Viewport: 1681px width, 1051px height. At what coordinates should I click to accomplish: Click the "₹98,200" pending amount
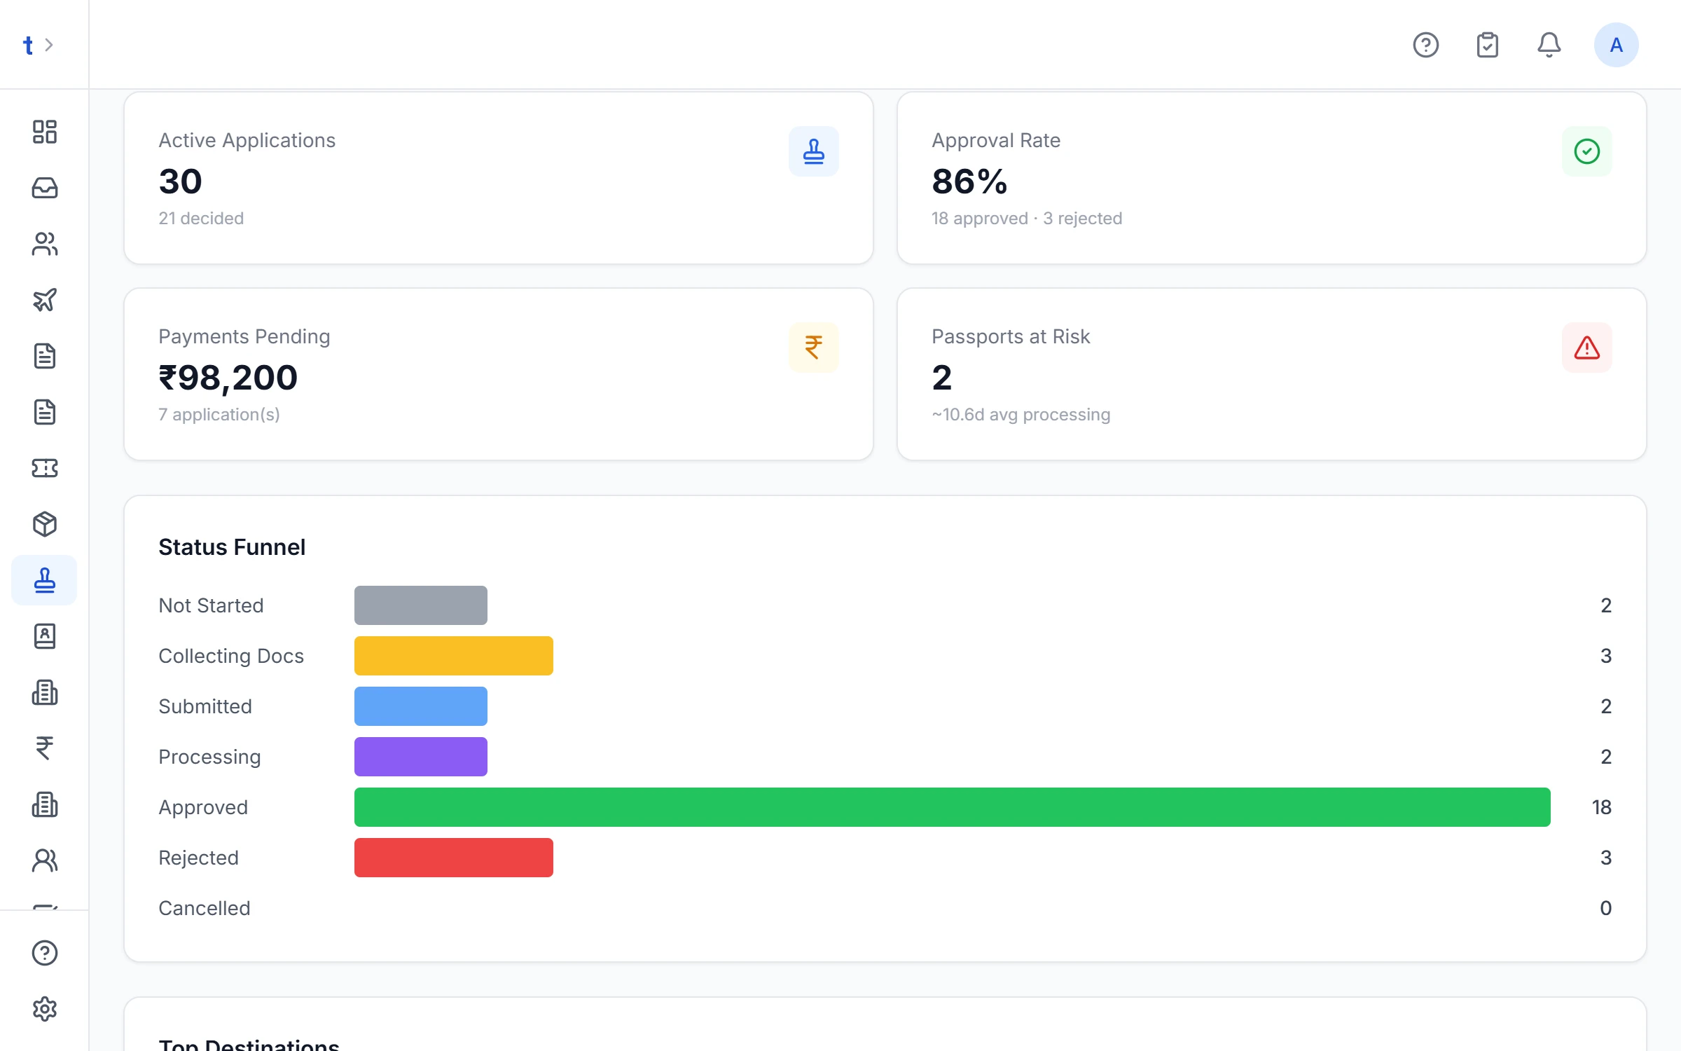[x=228, y=378]
